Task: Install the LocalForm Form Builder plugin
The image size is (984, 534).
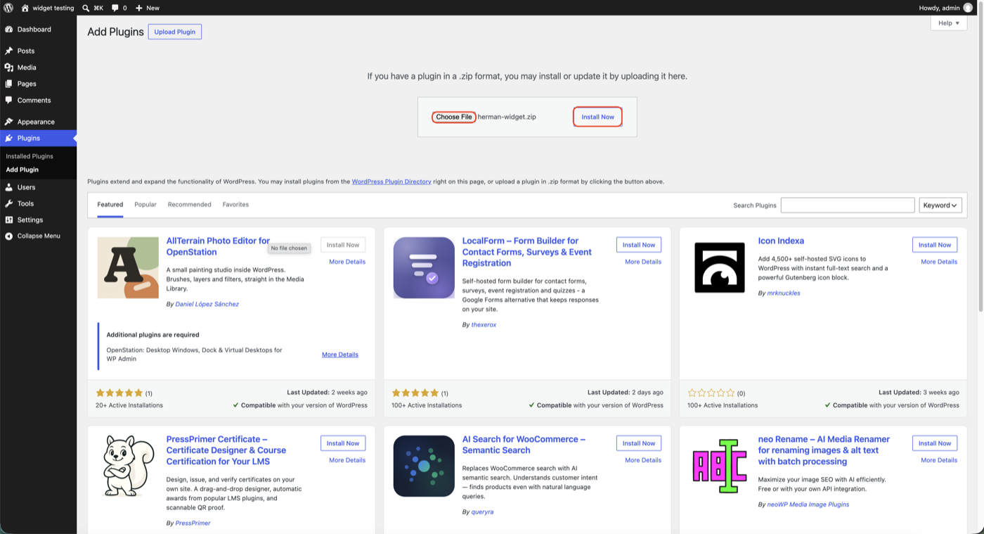Action: [639, 245]
